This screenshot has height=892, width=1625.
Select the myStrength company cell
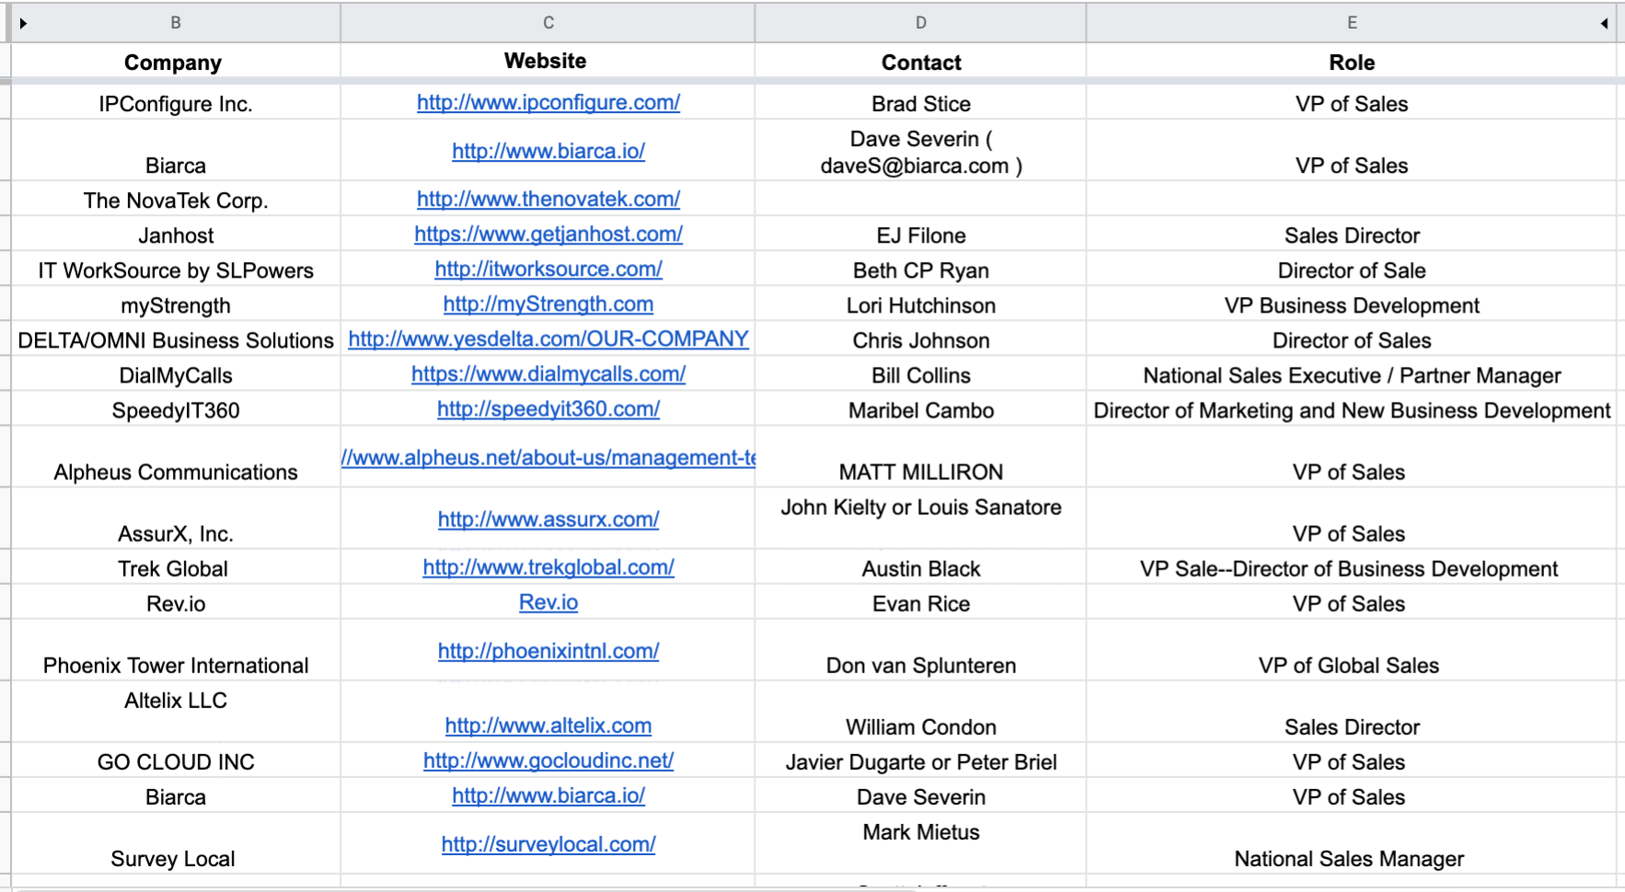point(176,304)
